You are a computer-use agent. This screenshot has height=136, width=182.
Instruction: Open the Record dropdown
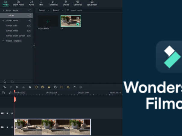57,10
